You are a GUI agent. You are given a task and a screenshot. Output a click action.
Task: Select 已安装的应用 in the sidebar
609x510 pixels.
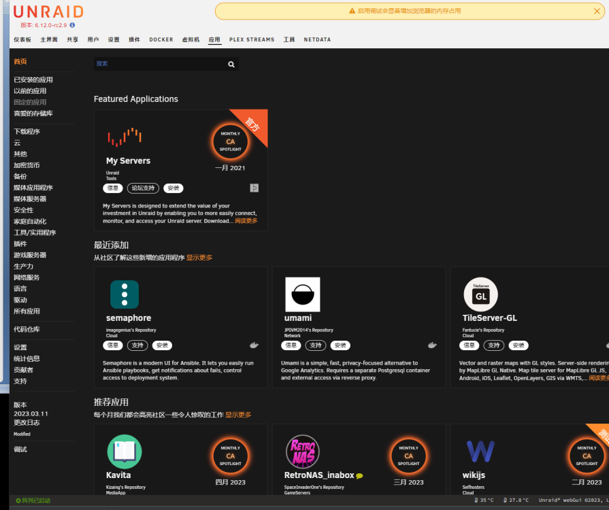[x=33, y=80]
